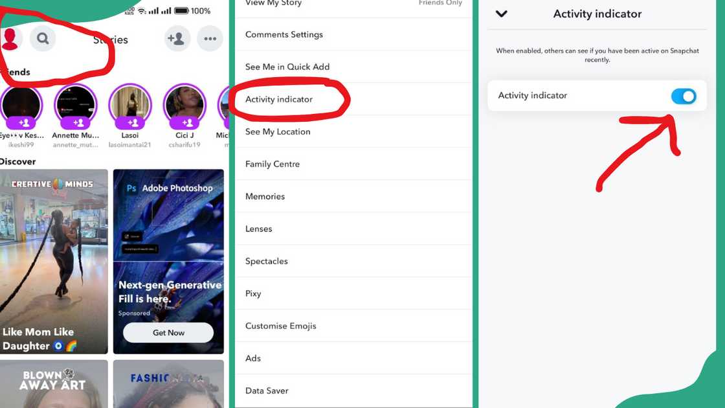Open the Blown Away Art tile
This screenshot has height=408, width=725.
54,384
